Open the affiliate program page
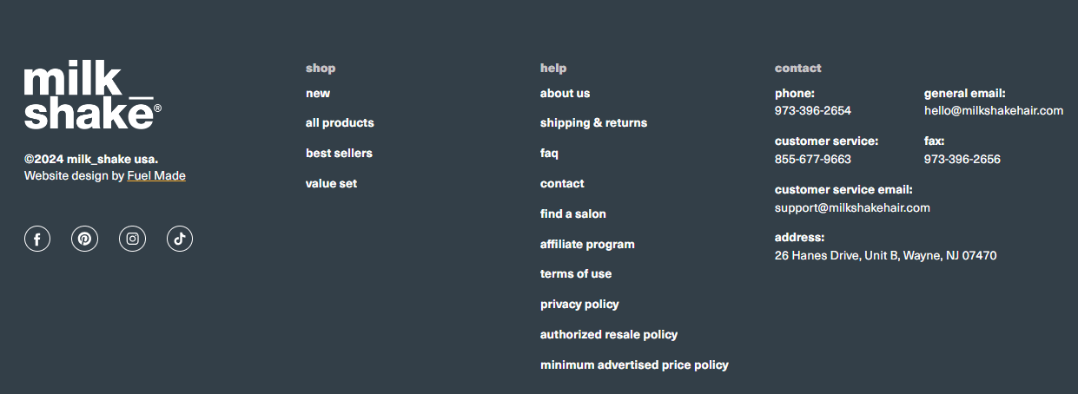This screenshot has width=1078, height=394. (587, 245)
